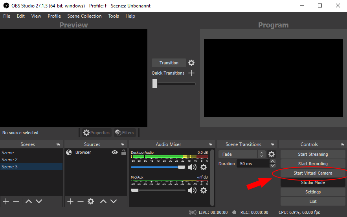Image resolution: width=347 pixels, height=217 pixels.
Task: Move scene down in Scenes list
Action: pos(39,201)
